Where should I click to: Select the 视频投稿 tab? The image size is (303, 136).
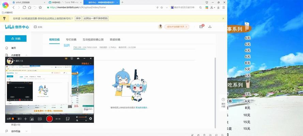pyautogui.click(x=54, y=39)
